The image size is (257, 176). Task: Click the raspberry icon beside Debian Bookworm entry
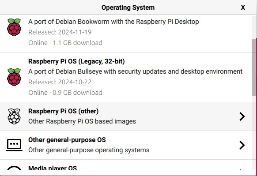14,27
